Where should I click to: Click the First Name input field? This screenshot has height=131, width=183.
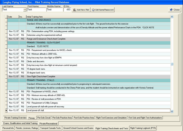coord(36,10)
